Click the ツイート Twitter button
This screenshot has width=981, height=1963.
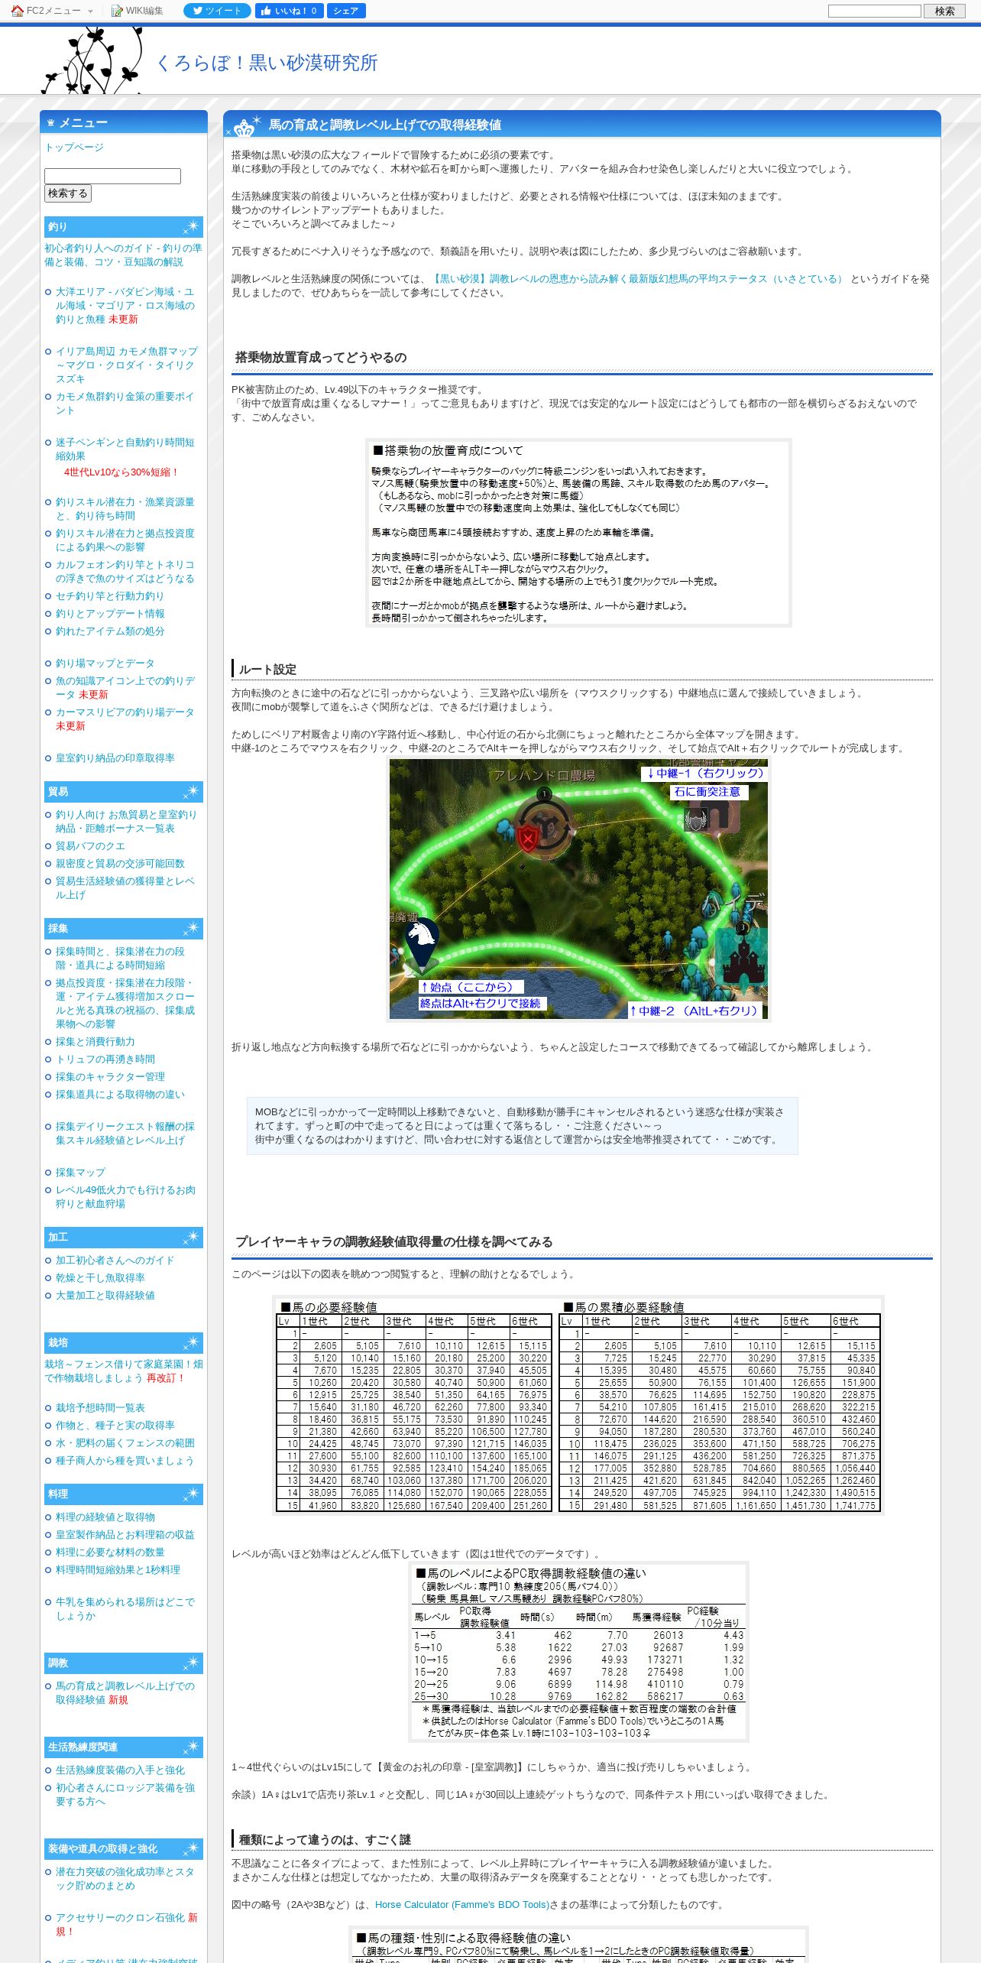(x=217, y=11)
